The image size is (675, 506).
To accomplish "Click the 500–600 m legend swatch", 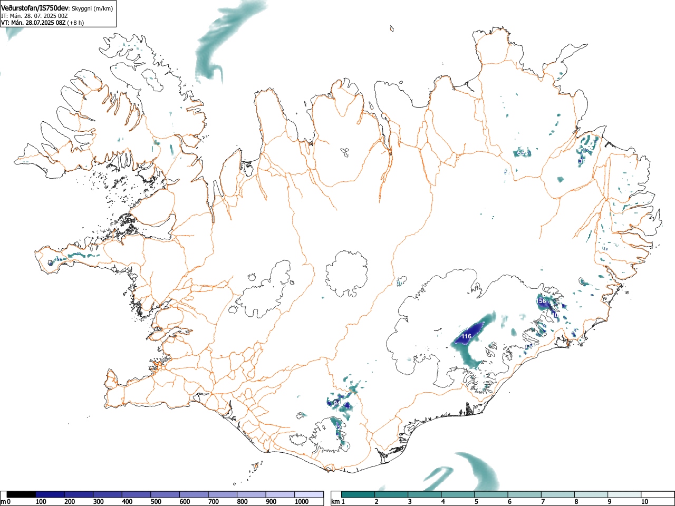I will tap(166, 494).
